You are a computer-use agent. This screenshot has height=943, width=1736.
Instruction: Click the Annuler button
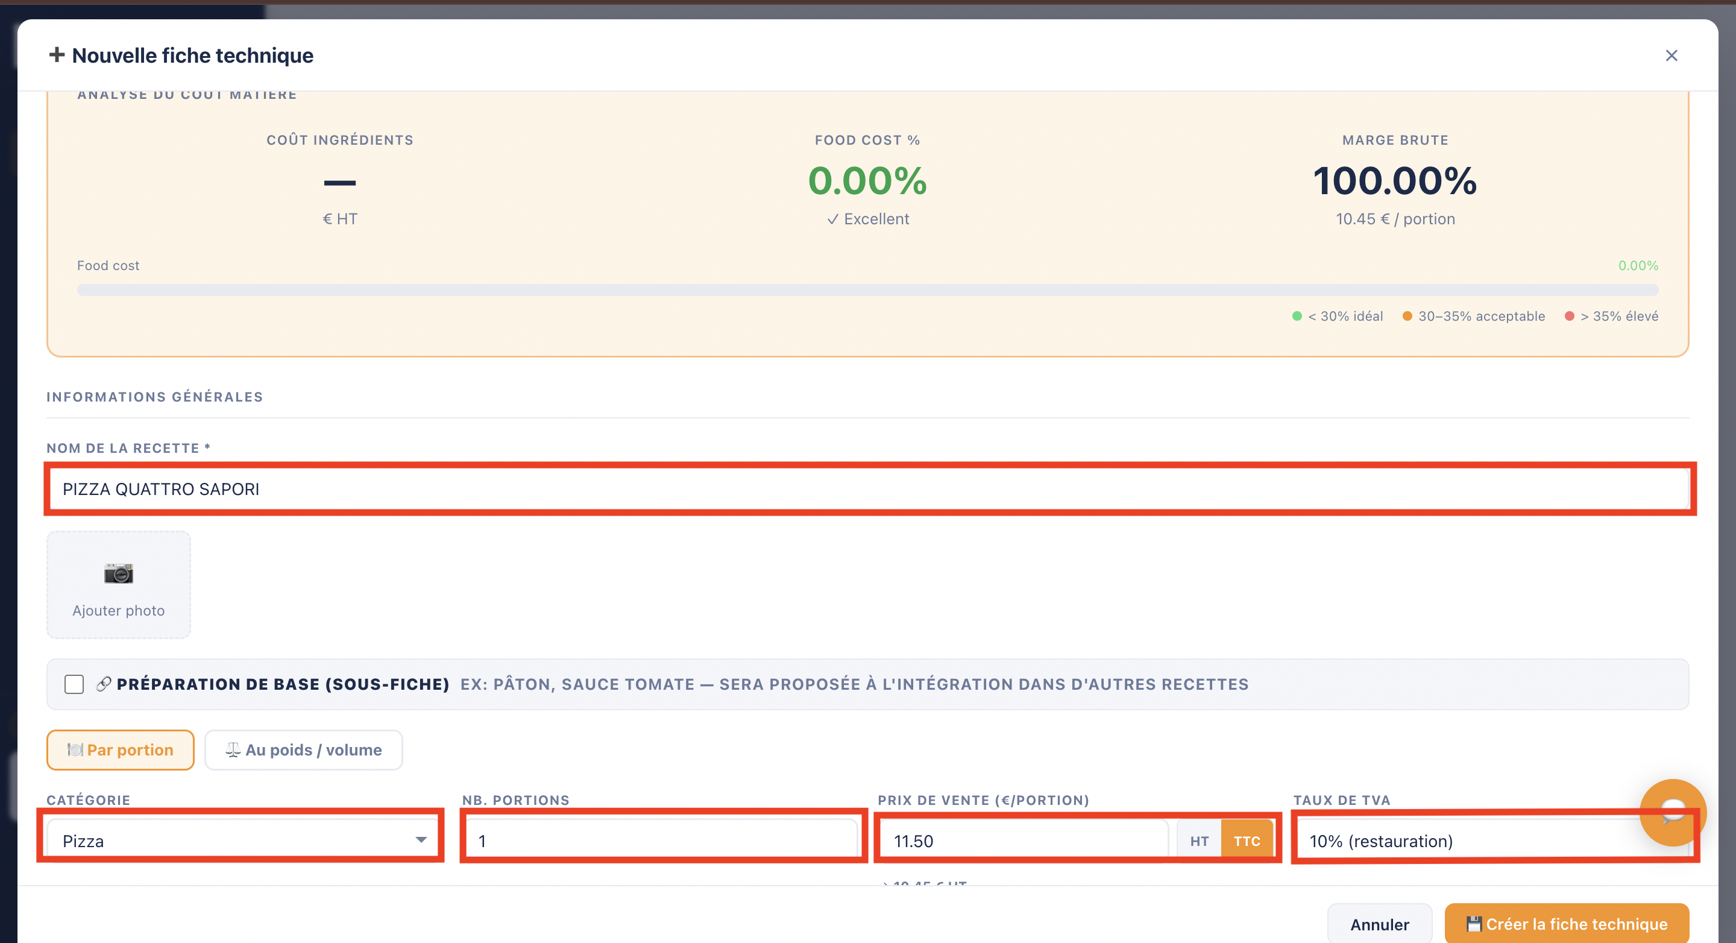point(1380,924)
